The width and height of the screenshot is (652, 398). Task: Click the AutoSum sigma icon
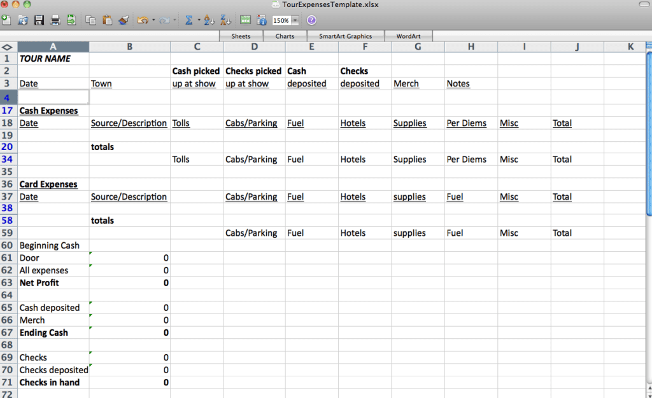tap(188, 20)
